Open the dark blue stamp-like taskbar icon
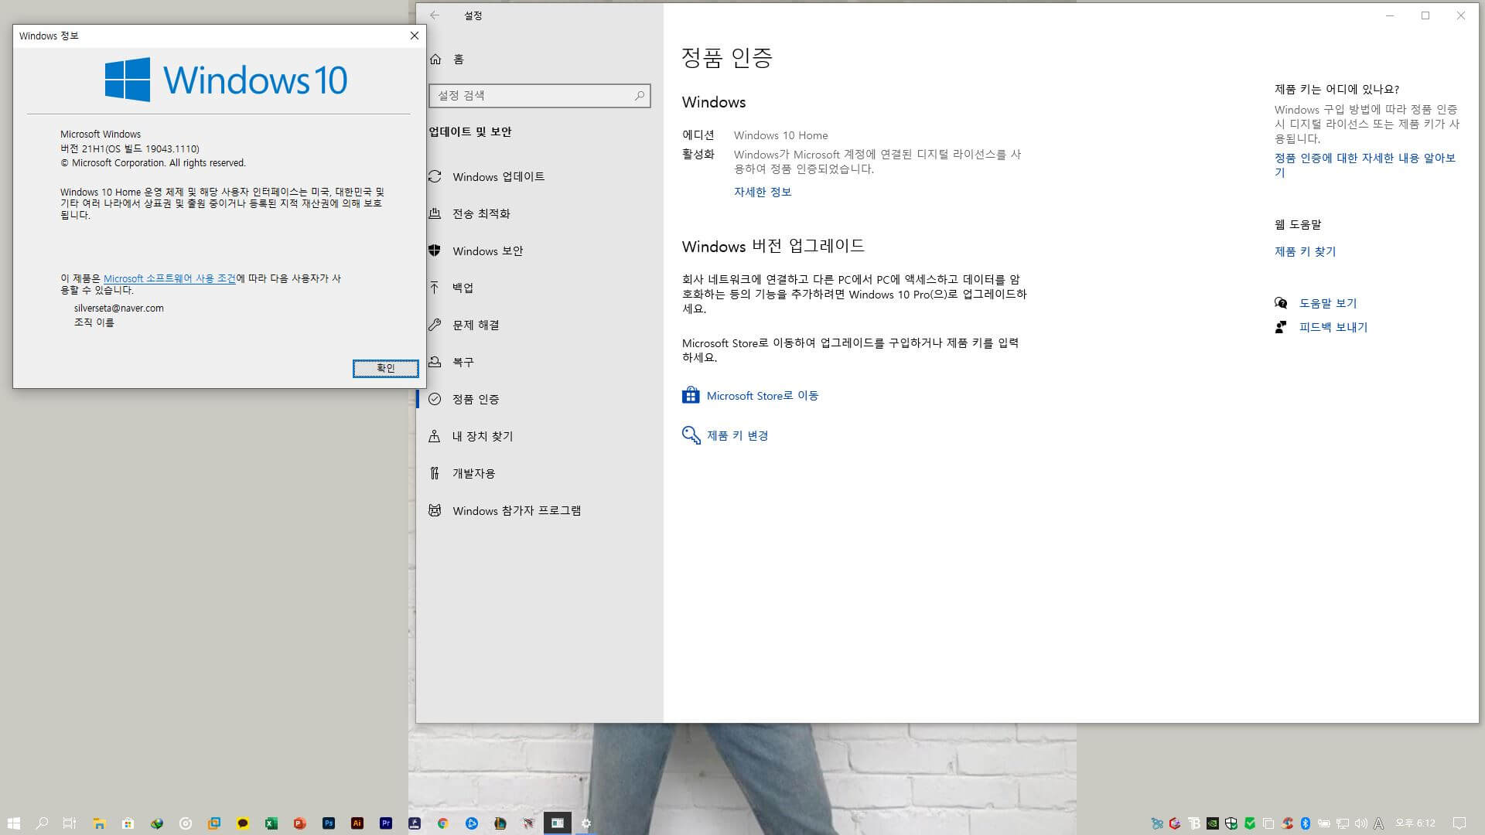1485x835 pixels. 415,823
